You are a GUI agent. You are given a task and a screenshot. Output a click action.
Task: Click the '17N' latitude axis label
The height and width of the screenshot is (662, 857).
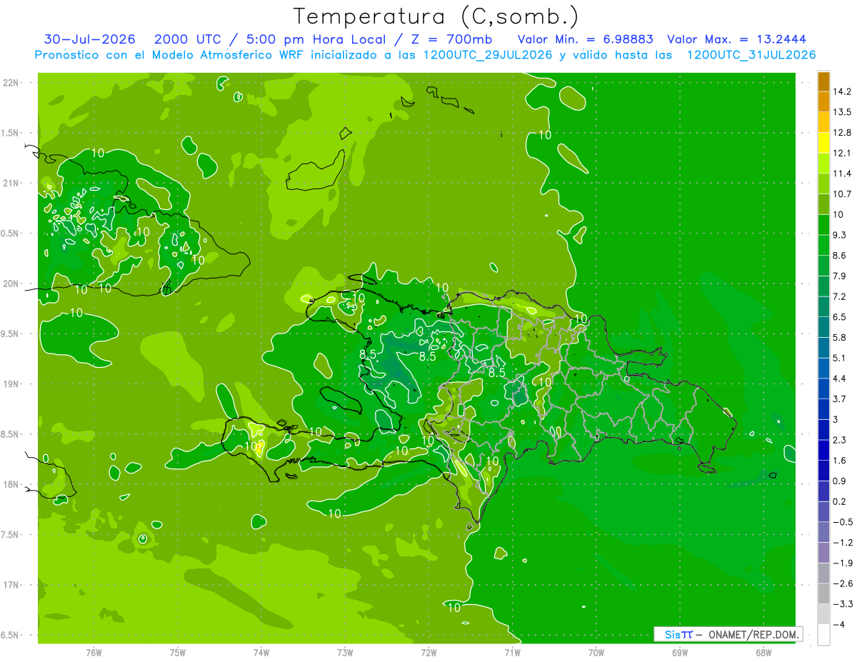coord(11,585)
